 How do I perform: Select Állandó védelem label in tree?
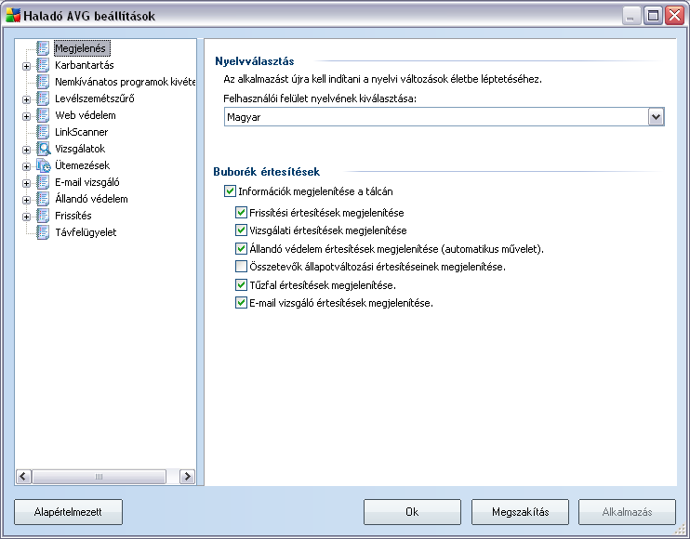coord(91,199)
